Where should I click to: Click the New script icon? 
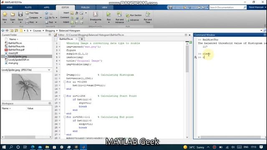click(5, 15)
